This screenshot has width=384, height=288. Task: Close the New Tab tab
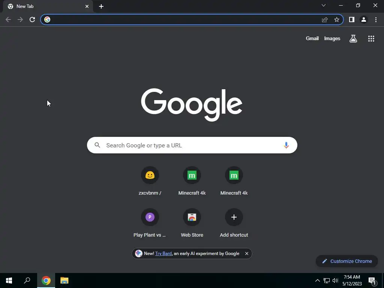pos(87,6)
